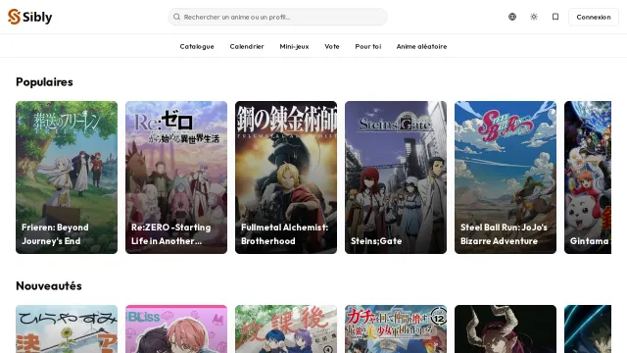Open the Calendrier menu item

(x=247, y=46)
